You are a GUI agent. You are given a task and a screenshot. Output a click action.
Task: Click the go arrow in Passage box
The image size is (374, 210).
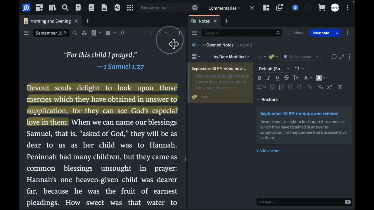tap(195, 8)
